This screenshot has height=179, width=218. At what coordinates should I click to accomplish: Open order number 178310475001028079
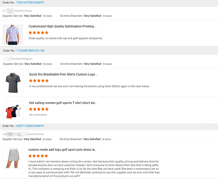tap(30, 2)
